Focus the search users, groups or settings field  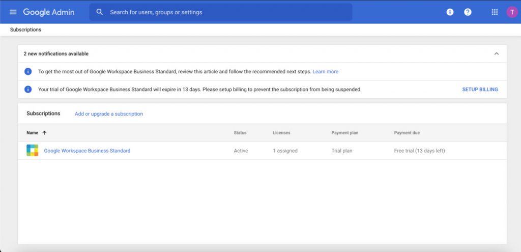pyautogui.click(x=221, y=12)
